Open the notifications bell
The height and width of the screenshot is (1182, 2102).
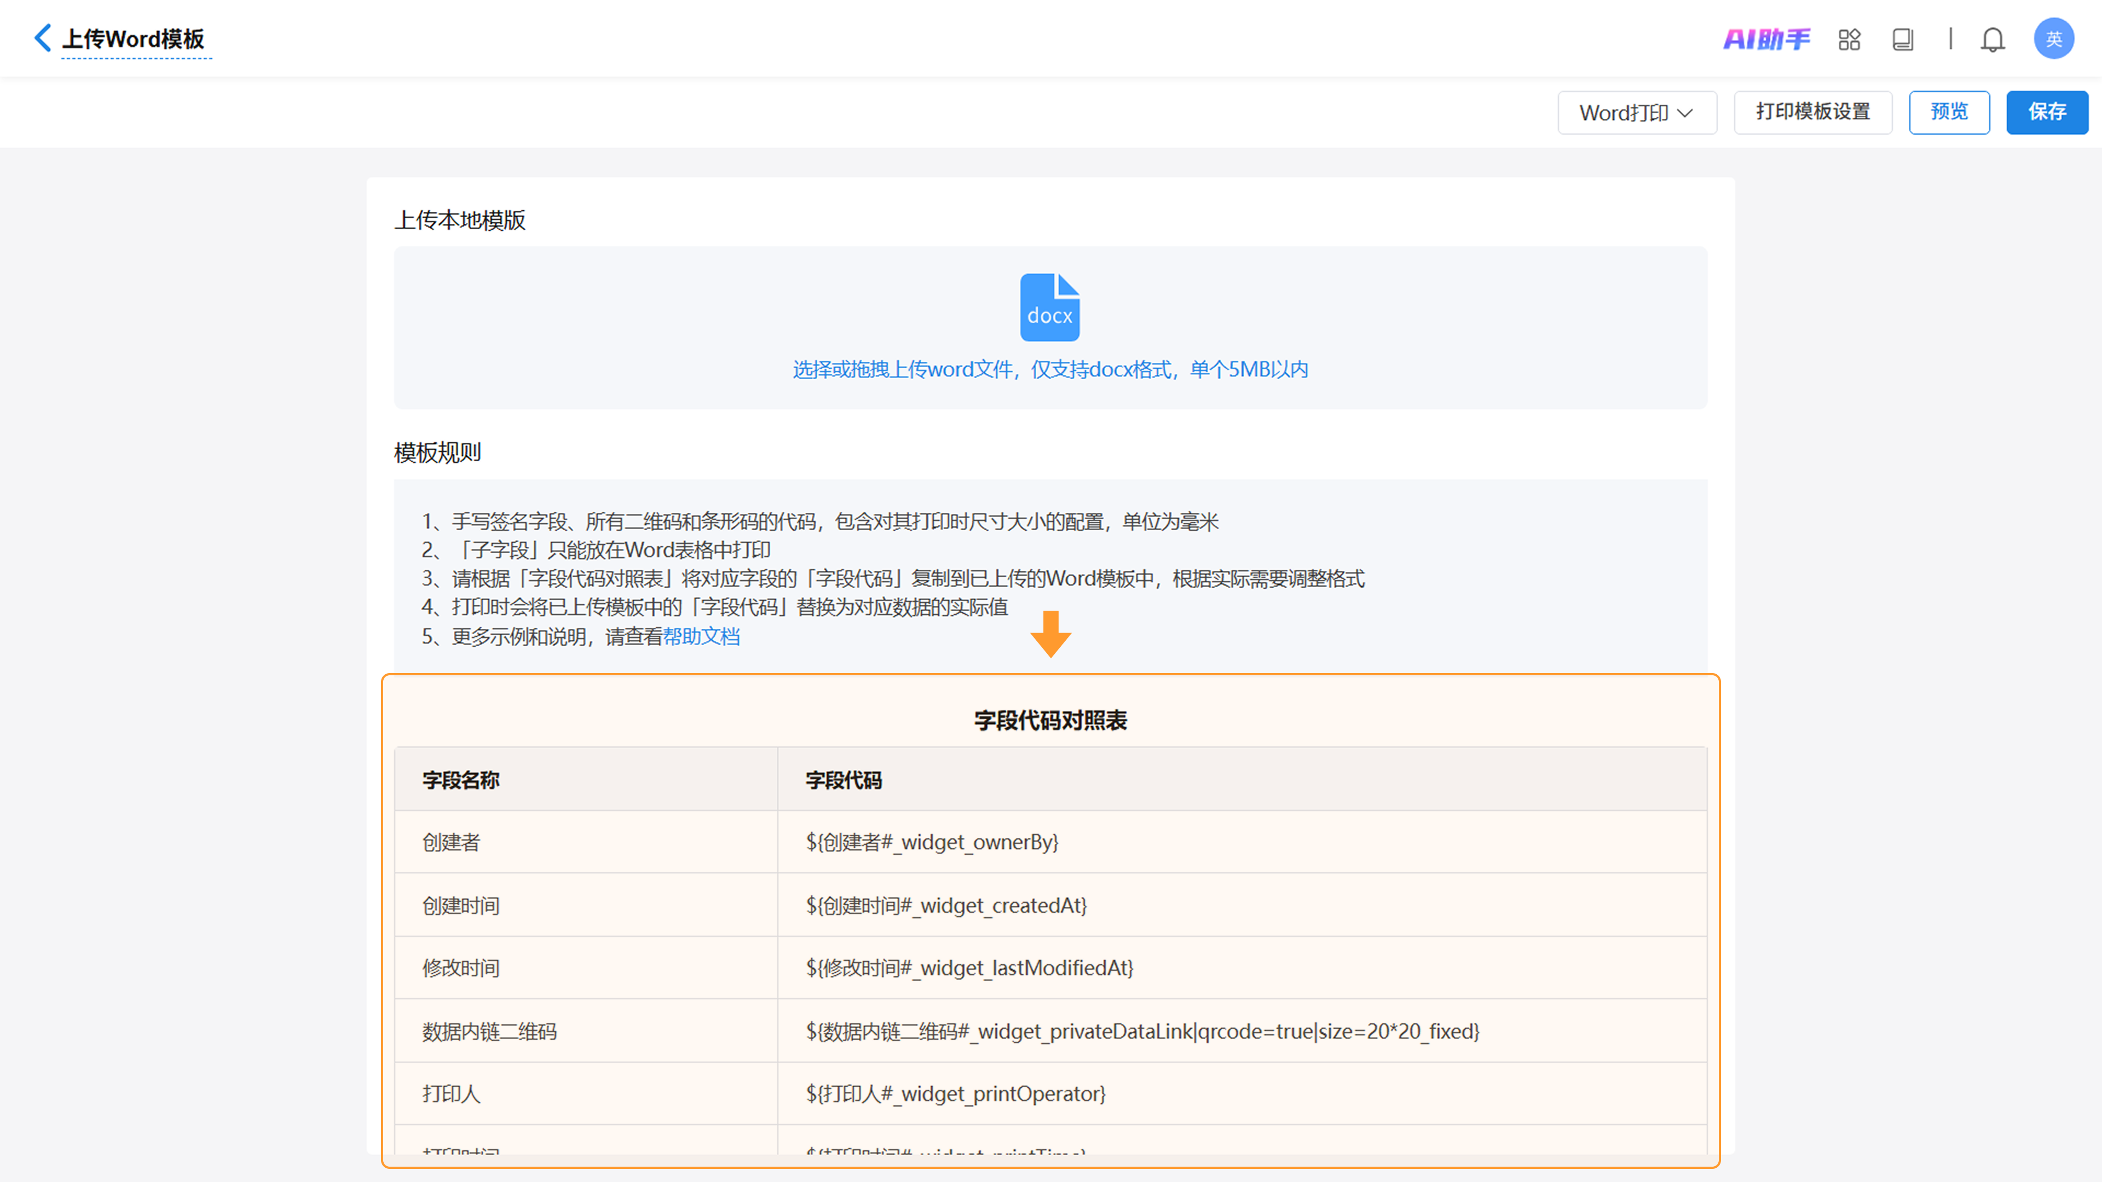coord(1992,39)
